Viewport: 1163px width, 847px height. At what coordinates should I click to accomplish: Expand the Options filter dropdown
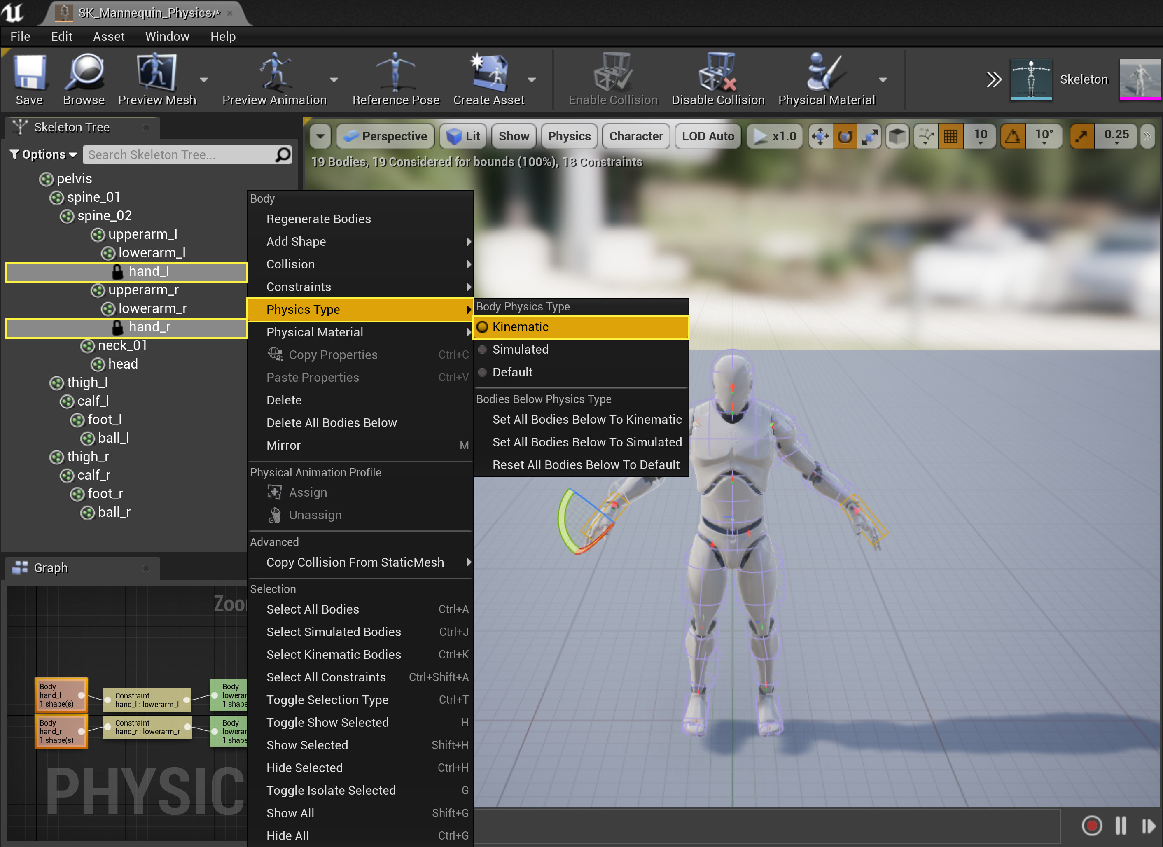pyautogui.click(x=44, y=154)
